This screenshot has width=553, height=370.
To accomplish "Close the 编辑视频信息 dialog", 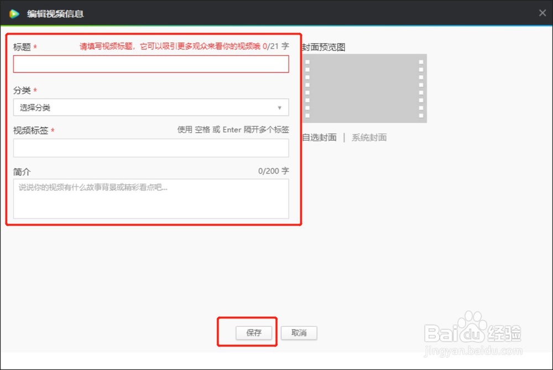I will point(542,13).
